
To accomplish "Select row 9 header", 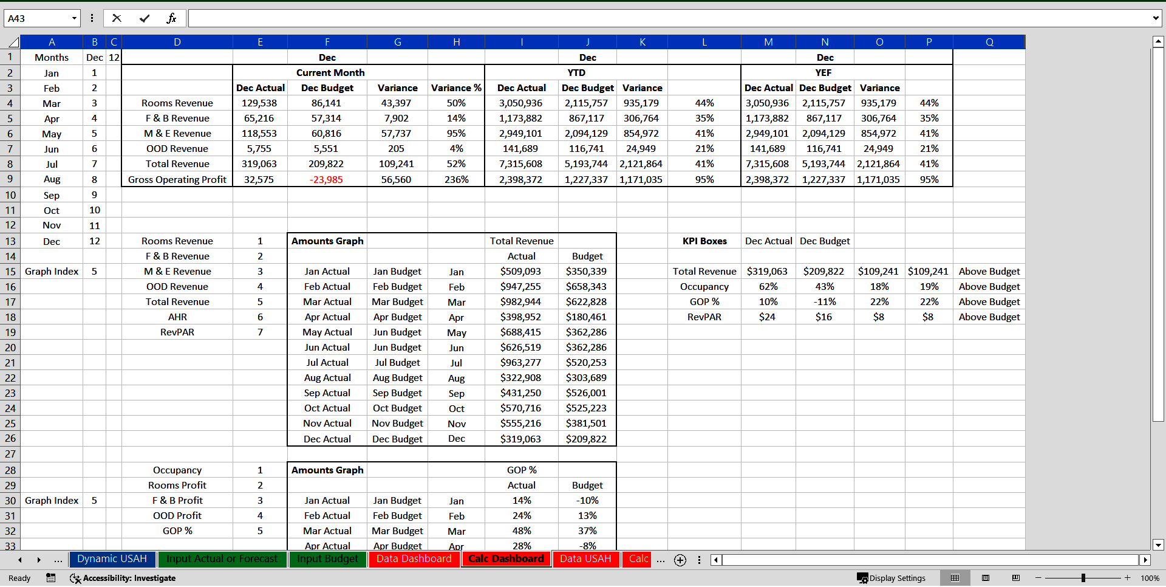I will point(10,179).
